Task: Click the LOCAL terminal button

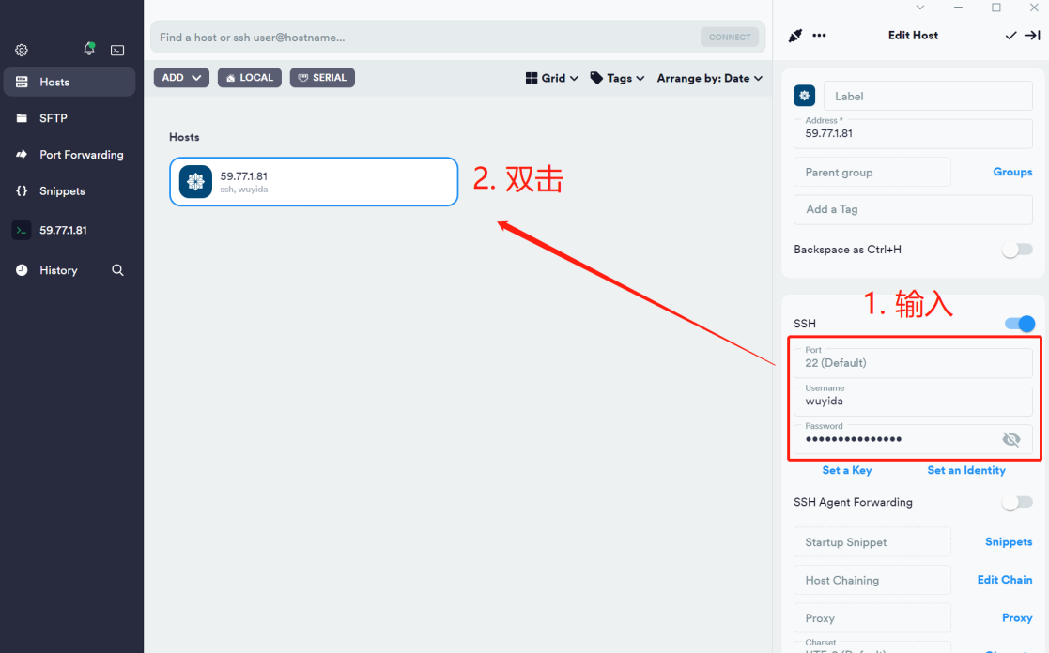Action: coord(250,78)
